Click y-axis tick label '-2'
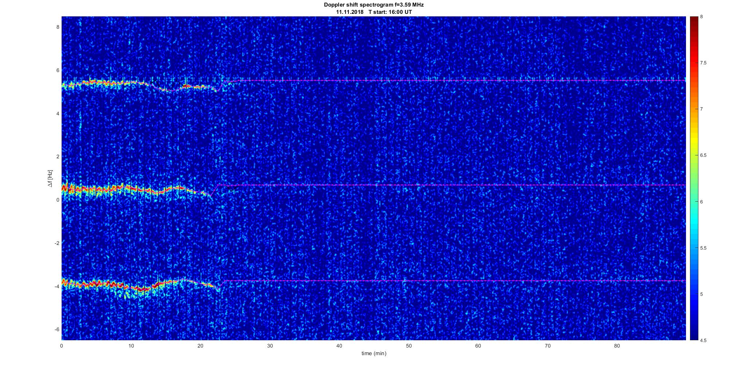This screenshot has height=365, width=729. pyautogui.click(x=57, y=243)
